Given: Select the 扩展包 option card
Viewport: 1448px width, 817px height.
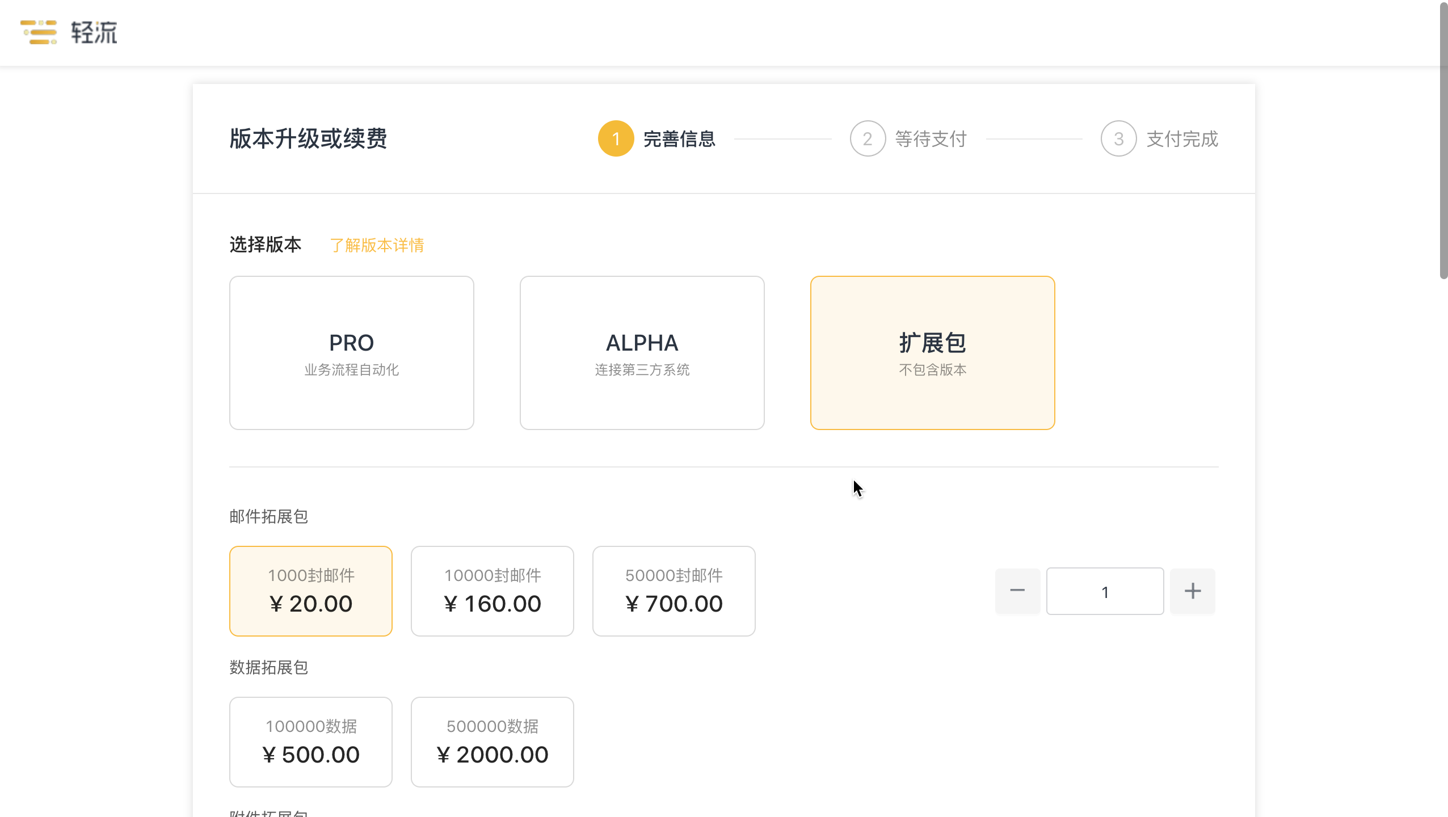Looking at the screenshot, I should [x=932, y=353].
